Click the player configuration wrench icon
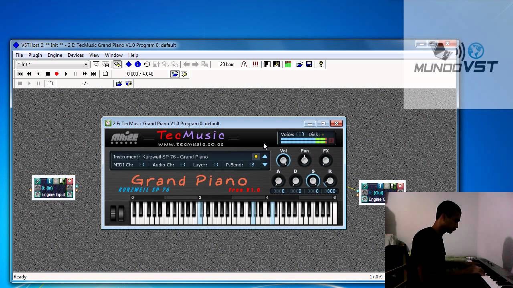 tap(184, 74)
